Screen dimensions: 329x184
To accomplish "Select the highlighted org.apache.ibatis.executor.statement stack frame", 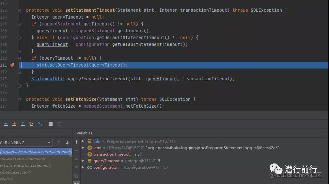I will (36, 151).
